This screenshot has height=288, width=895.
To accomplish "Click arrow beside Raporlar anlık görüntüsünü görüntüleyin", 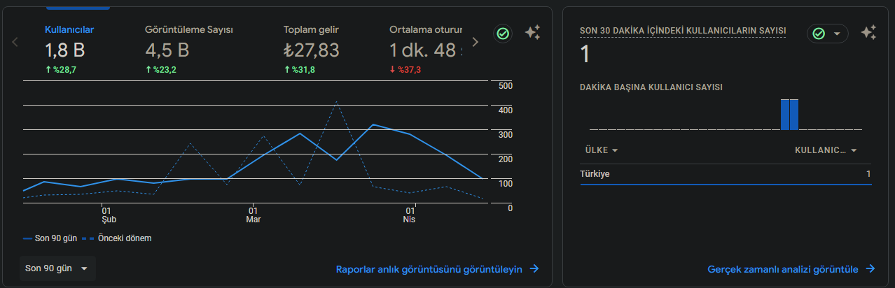I will [534, 269].
